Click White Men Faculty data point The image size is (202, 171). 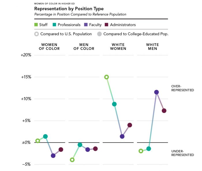point(156,92)
